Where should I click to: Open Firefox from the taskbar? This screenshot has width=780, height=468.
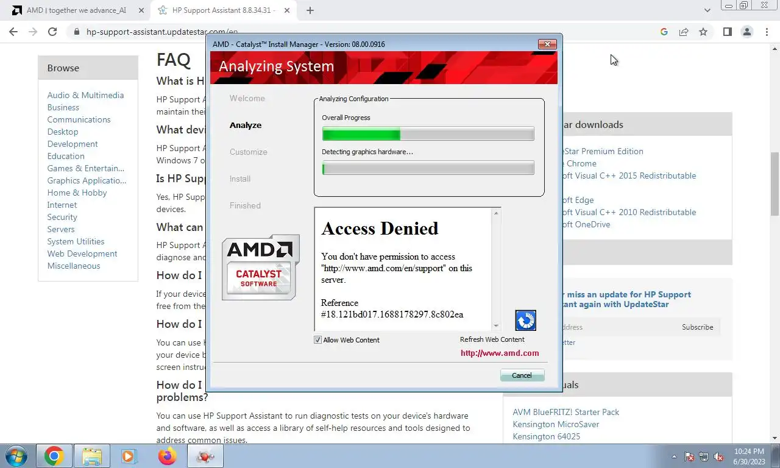coord(167,456)
